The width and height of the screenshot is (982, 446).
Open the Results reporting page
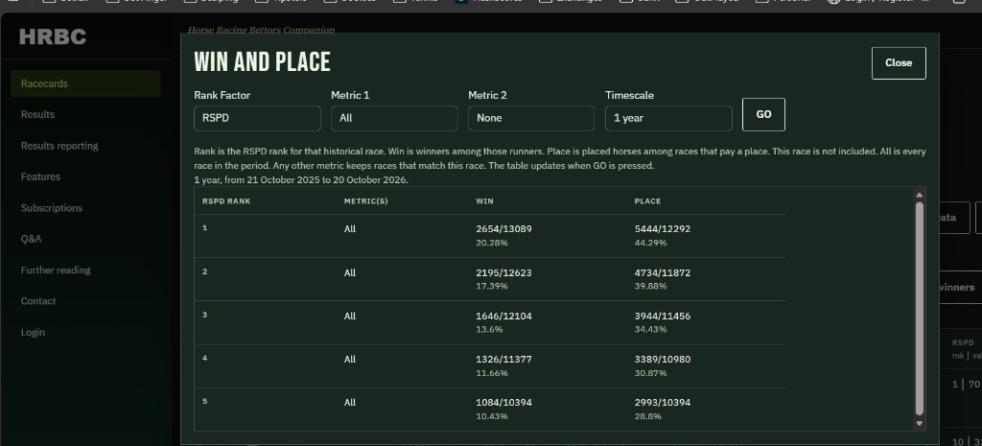pos(59,146)
